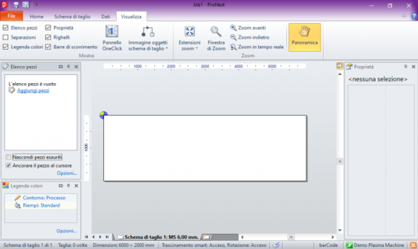
Task: Click the new nest tab icon
Action: tap(206, 237)
